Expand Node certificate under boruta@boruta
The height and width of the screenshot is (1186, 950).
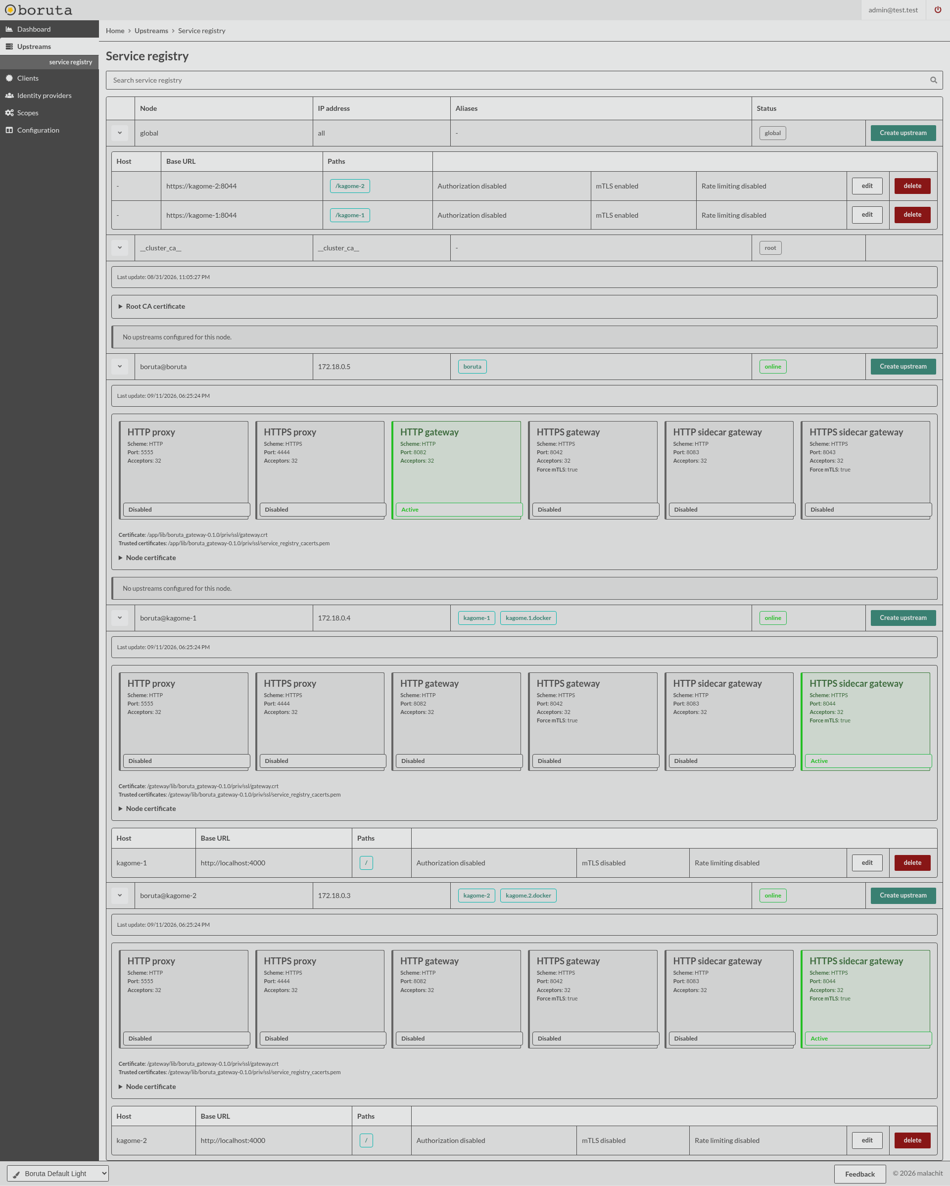[x=147, y=558]
